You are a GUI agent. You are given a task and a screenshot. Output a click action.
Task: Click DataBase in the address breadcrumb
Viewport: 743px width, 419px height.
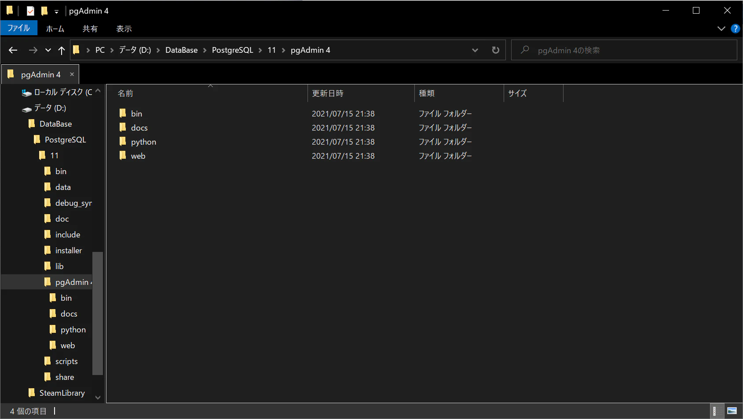181,50
